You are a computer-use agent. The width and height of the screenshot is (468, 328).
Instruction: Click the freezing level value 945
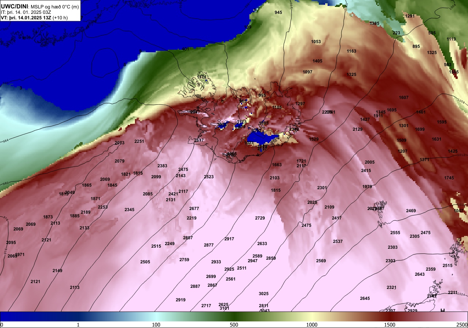278,12
